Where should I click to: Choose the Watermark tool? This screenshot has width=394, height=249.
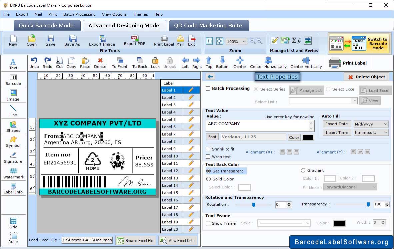coord(14,173)
